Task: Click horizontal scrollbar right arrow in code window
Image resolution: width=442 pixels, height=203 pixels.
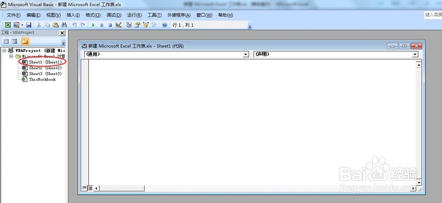Action: click(x=414, y=188)
